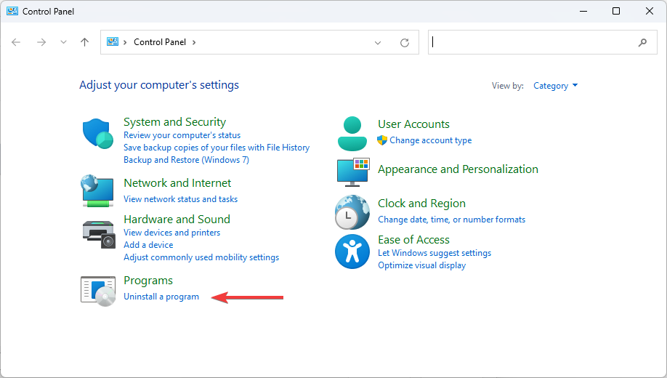Open Adjust commonly used mobility settings
667x378 pixels.
click(201, 257)
